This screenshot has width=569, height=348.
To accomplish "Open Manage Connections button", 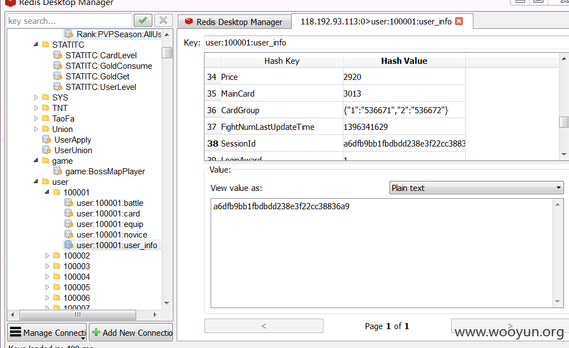I will 47,332.
